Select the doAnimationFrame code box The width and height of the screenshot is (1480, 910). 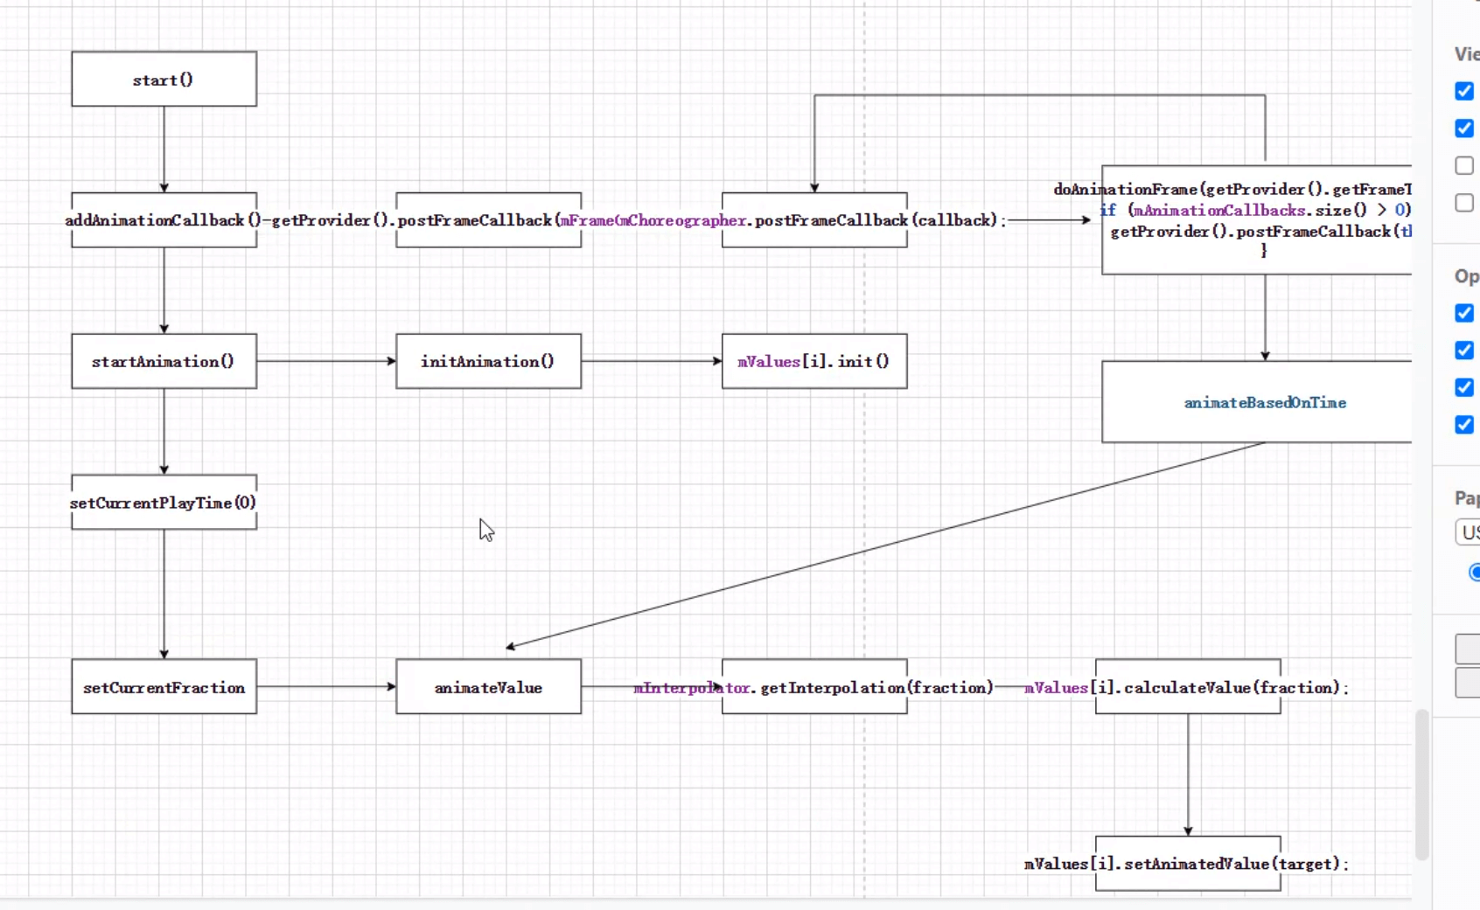coord(1256,220)
